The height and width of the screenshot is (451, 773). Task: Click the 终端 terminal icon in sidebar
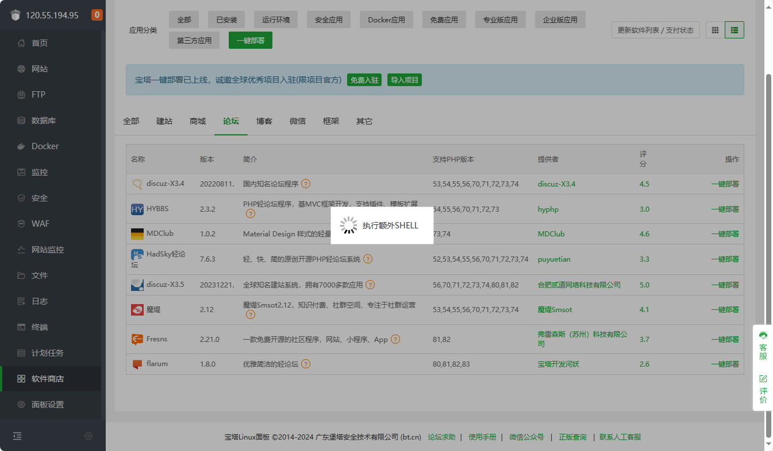point(21,327)
